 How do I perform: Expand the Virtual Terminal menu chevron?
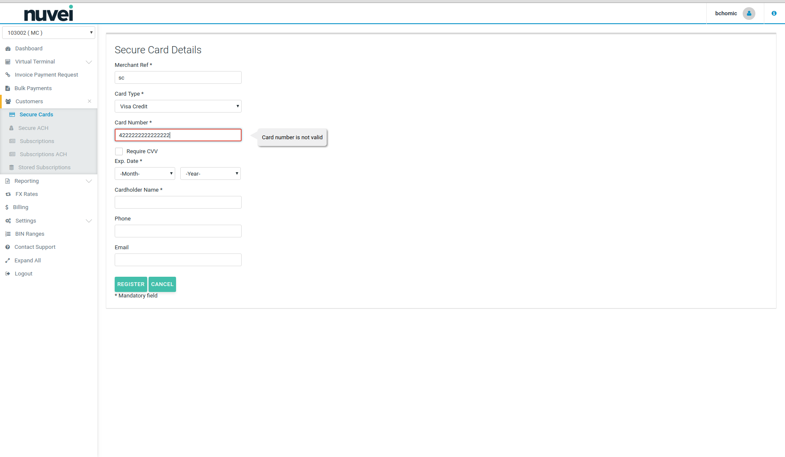point(89,62)
